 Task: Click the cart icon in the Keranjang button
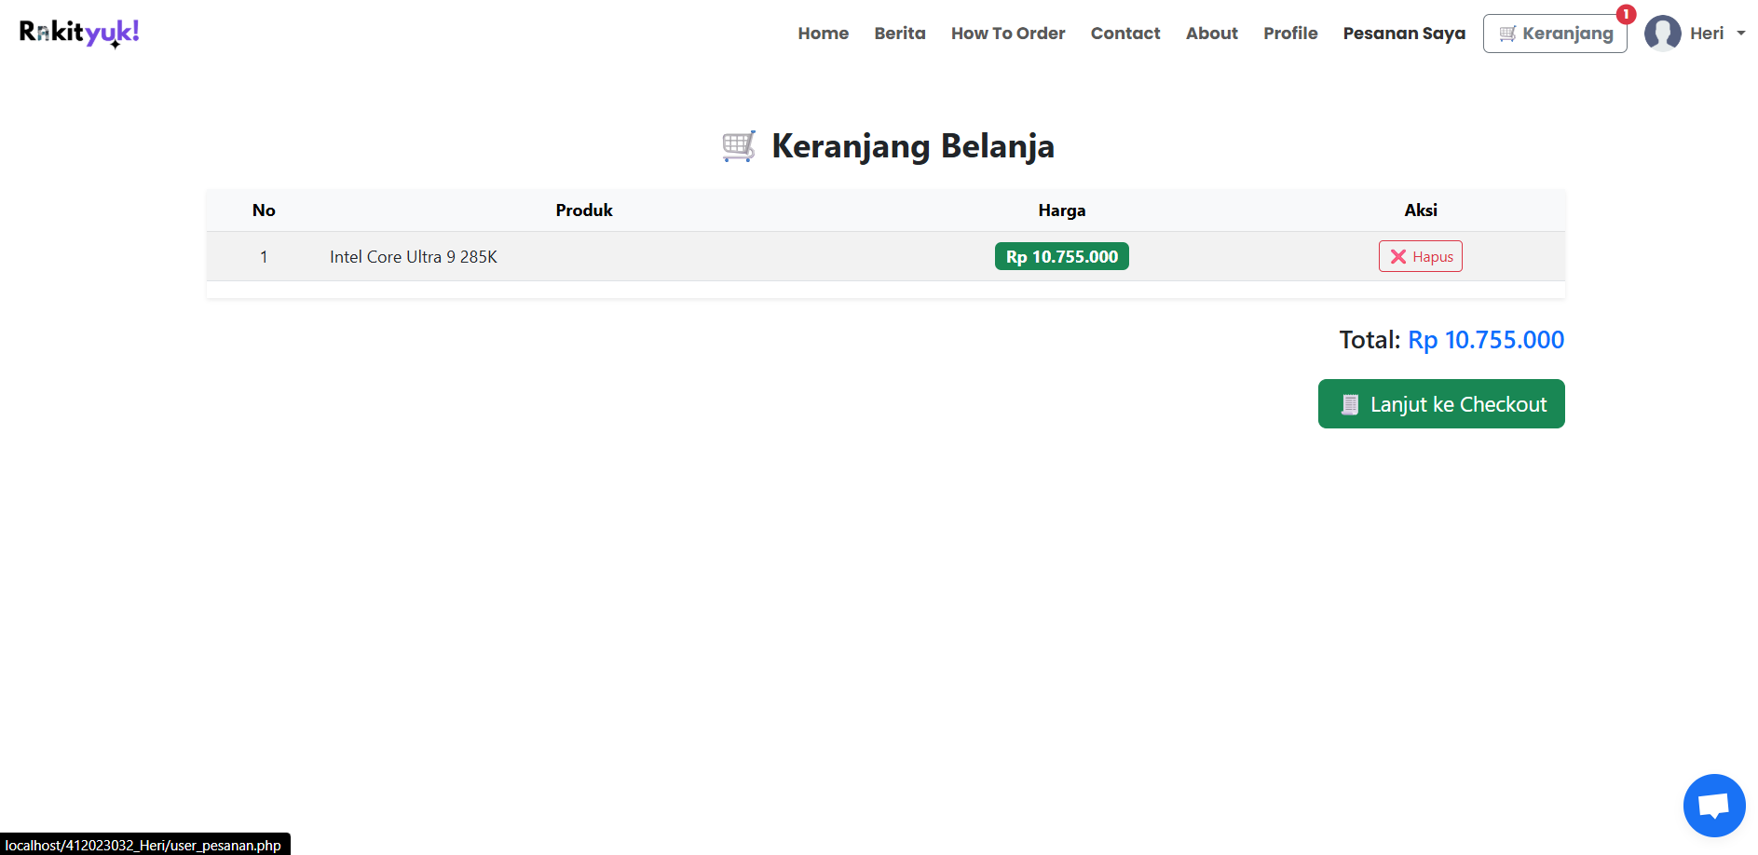(1507, 34)
